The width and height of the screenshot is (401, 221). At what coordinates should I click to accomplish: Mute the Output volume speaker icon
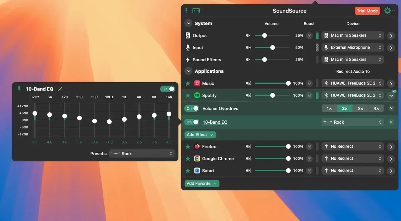[248, 35]
